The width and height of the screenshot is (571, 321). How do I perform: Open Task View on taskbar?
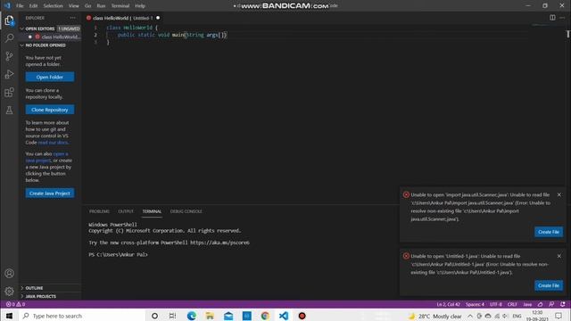click(172, 316)
